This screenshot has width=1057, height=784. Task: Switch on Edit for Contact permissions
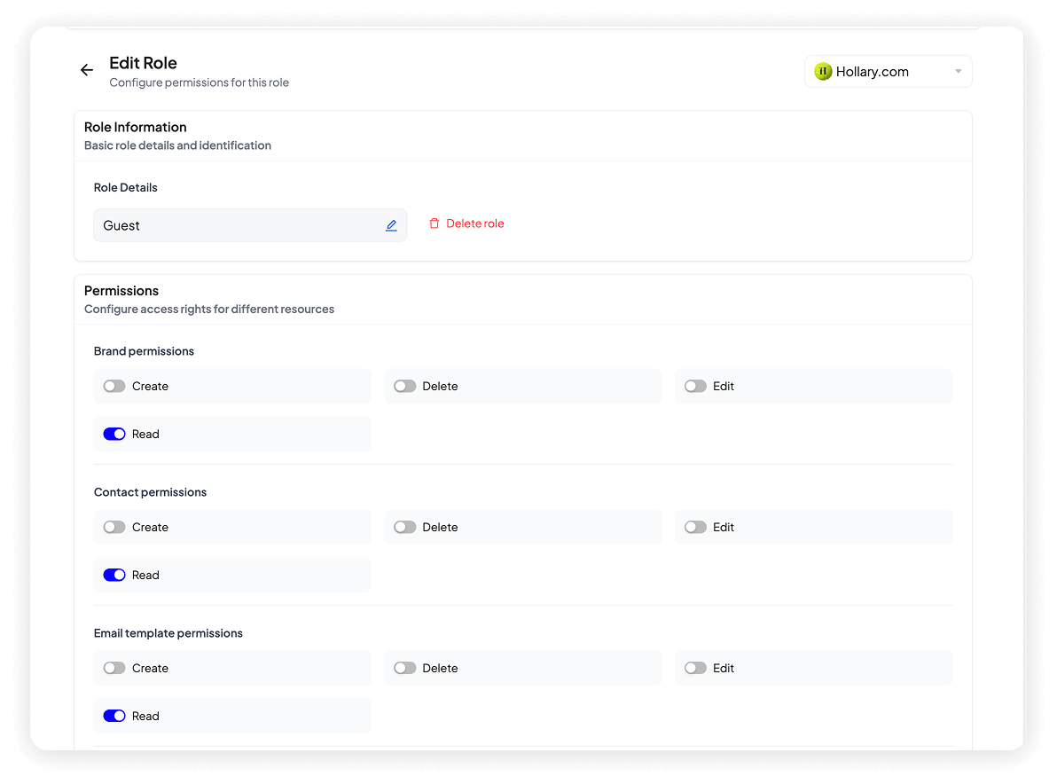point(695,528)
